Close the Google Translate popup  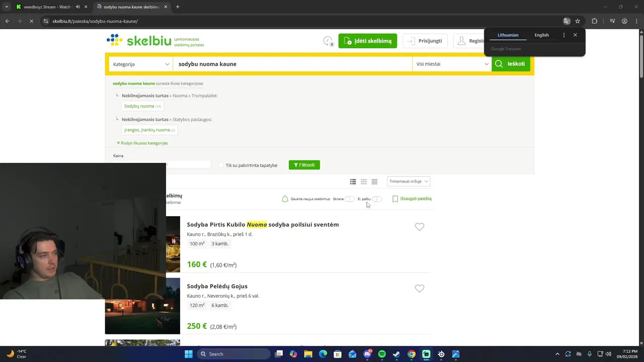click(x=575, y=35)
